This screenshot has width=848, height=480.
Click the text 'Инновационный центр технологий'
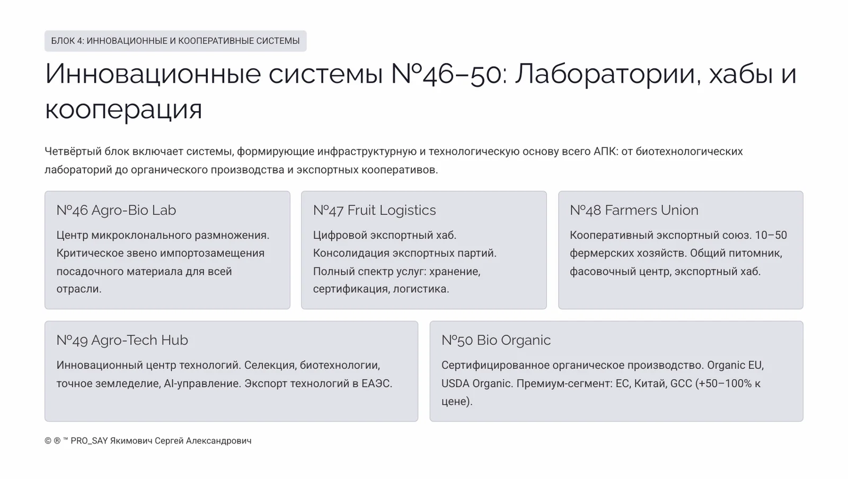click(x=148, y=365)
